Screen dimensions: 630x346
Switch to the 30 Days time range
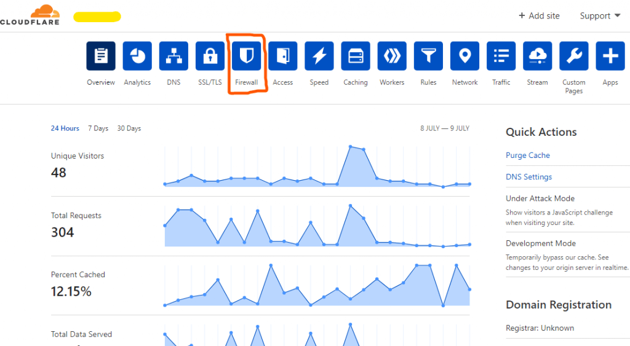pyautogui.click(x=129, y=128)
